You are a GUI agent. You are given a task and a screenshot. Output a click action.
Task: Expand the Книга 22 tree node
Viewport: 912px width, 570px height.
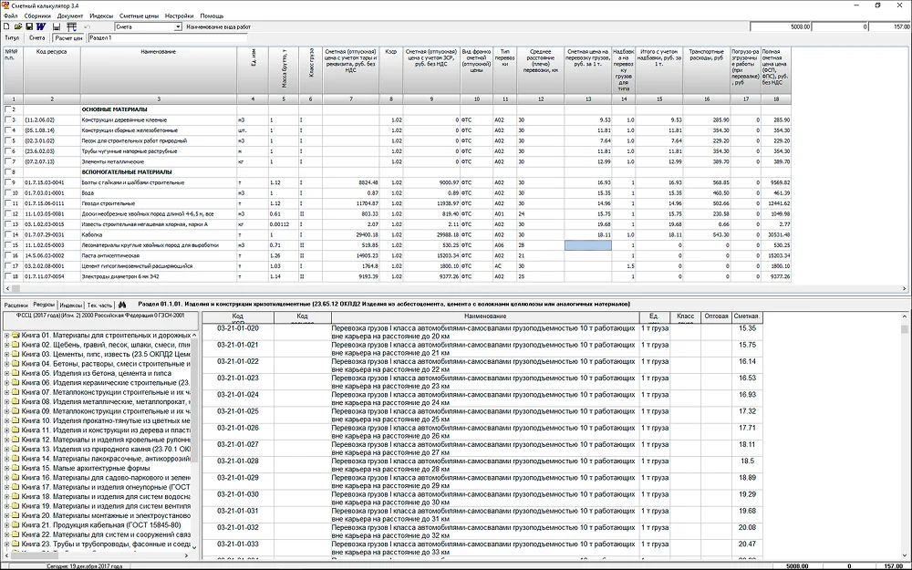point(6,534)
